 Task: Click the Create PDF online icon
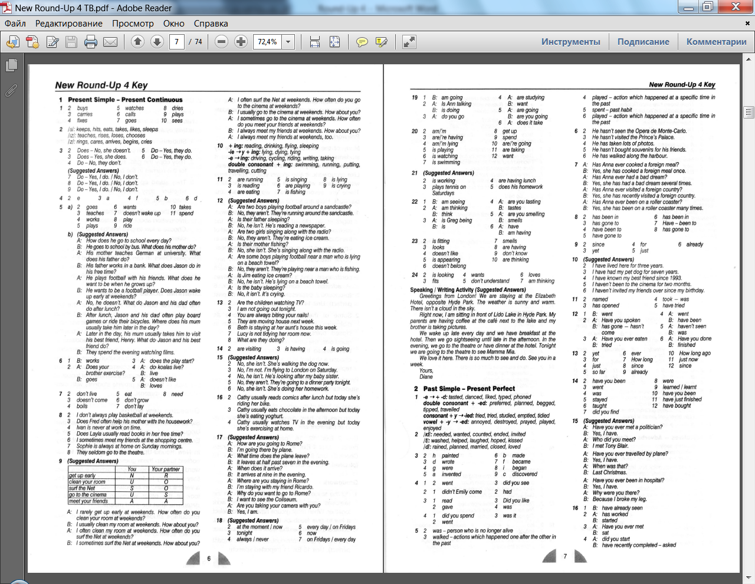(32, 42)
